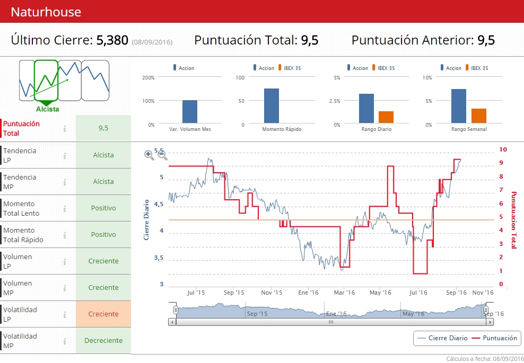Click Creciente cell for Volumen LP
The width and height of the screenshot is (524, 363).
coord(103,261)
